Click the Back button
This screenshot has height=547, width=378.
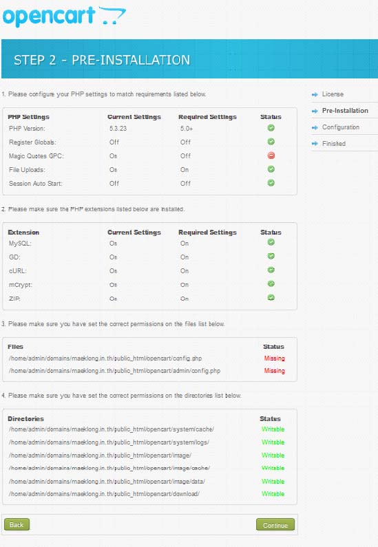point(17,524)
